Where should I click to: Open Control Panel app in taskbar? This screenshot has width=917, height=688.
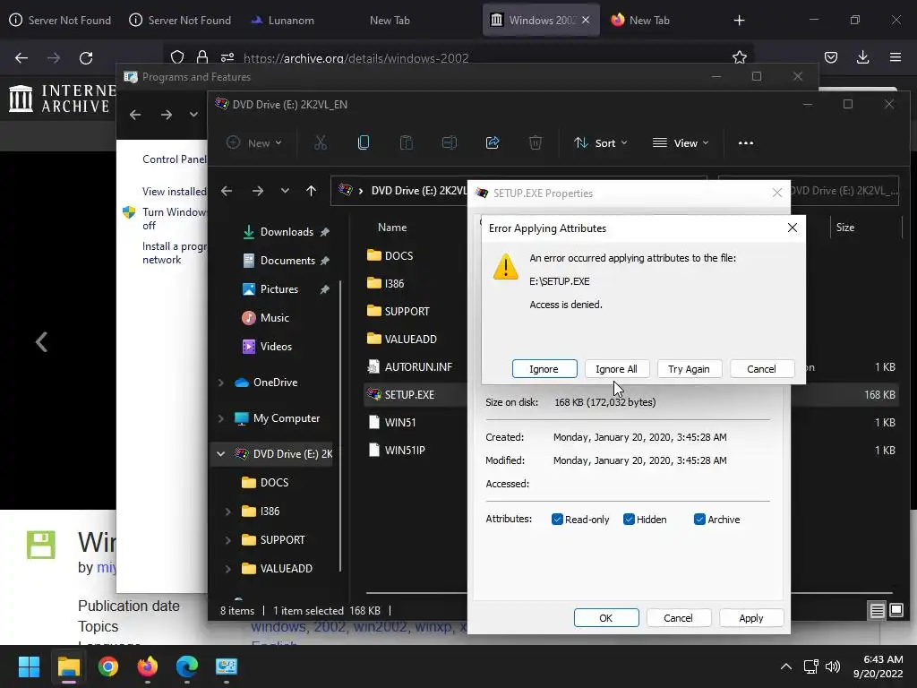pos(227,666)
